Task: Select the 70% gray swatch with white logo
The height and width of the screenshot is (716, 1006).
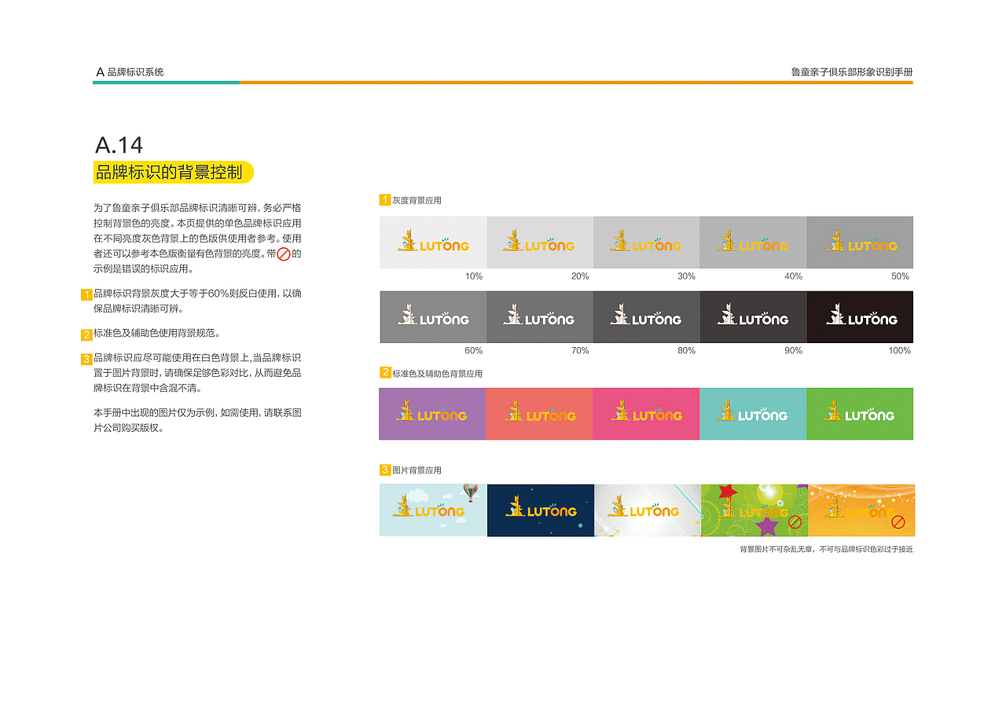Action: (x=540, y=317)
